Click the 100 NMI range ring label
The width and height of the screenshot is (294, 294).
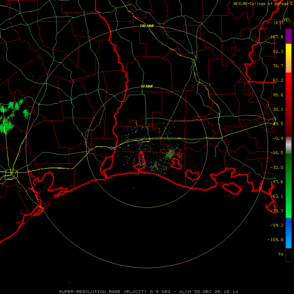point(147,26)
